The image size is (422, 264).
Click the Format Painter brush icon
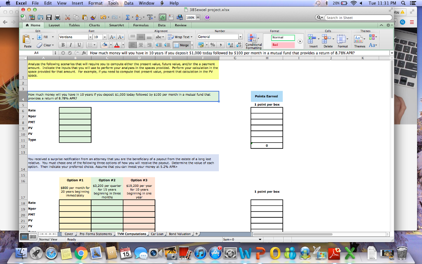click(93, 17)
